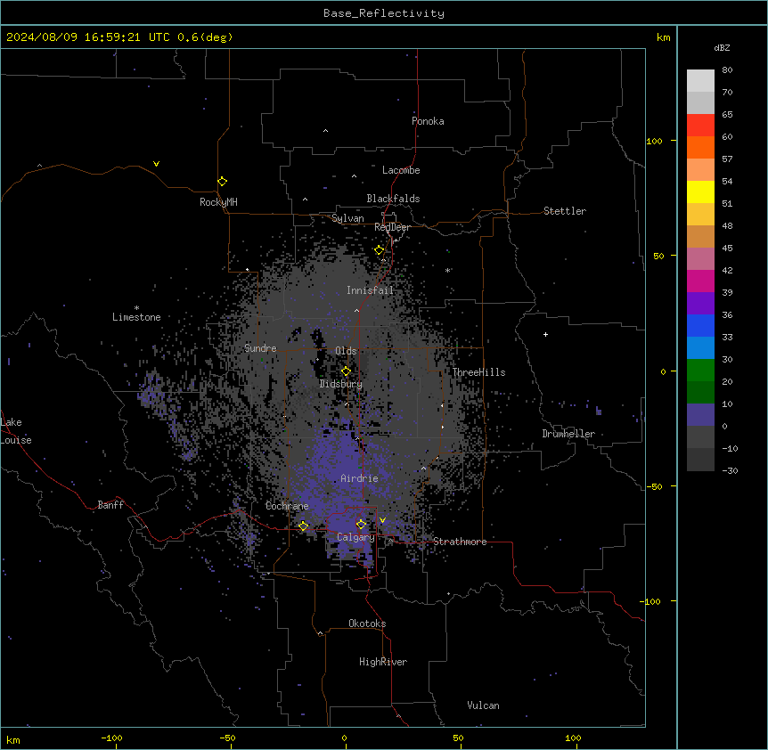768x750 pixels.
Task: Click the yellow diamond marker under Cochrane
Action: 303,526
